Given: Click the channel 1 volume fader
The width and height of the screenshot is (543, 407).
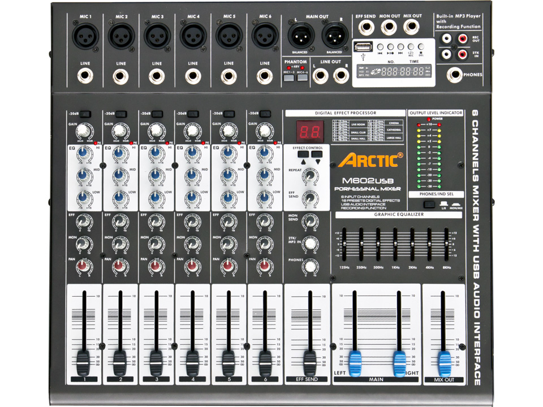Looking at the screenshot, I should 83,363.
